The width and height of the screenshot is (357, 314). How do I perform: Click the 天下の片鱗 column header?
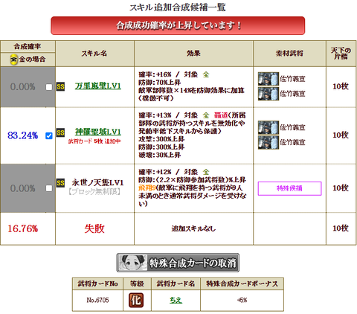(x=341, y=54)
